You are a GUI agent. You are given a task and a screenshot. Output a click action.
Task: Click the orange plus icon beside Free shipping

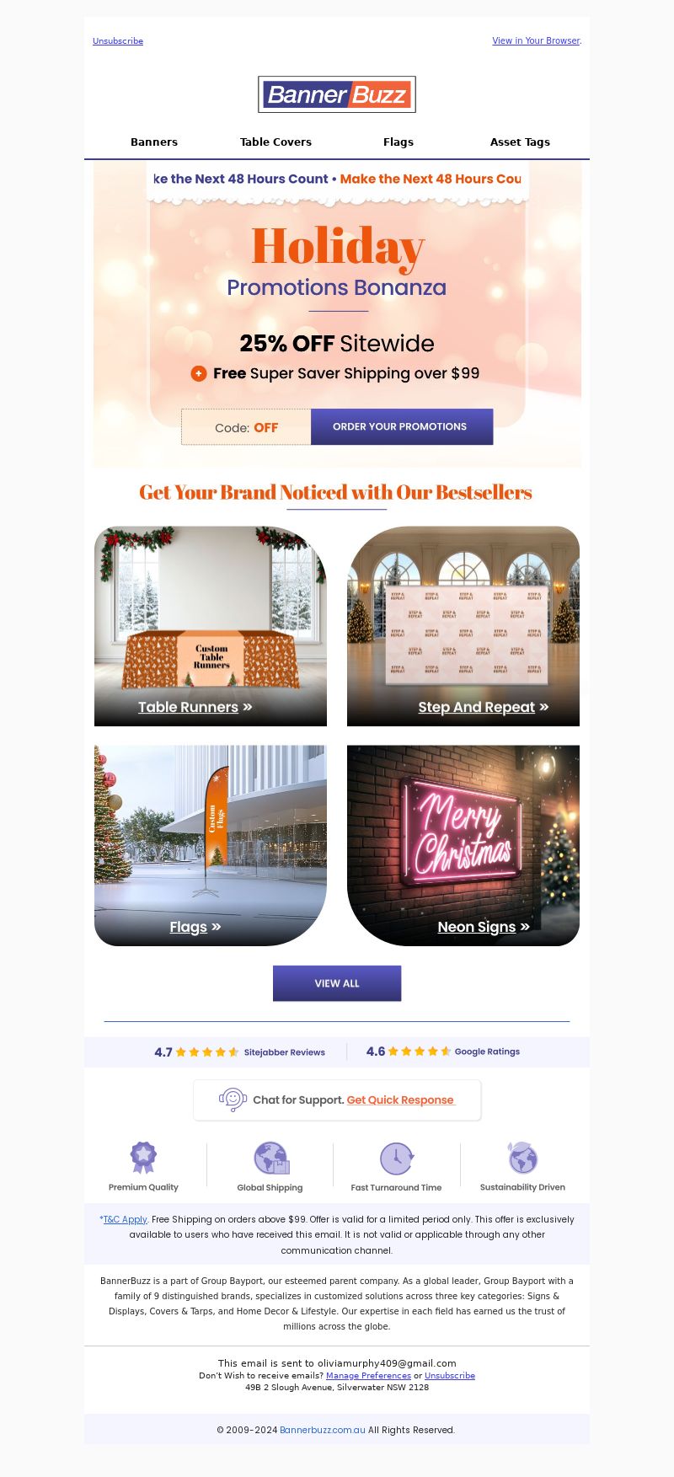199,373
